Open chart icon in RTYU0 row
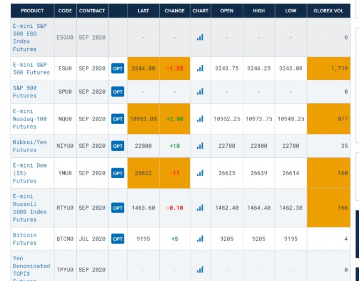Screen dimensions: 359x281 coord(200,208)
